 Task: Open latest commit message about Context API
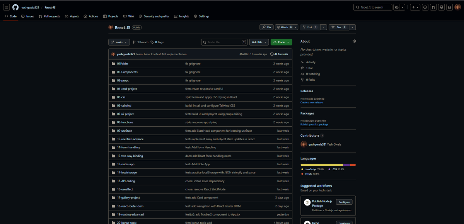click(x=161, y=54)
